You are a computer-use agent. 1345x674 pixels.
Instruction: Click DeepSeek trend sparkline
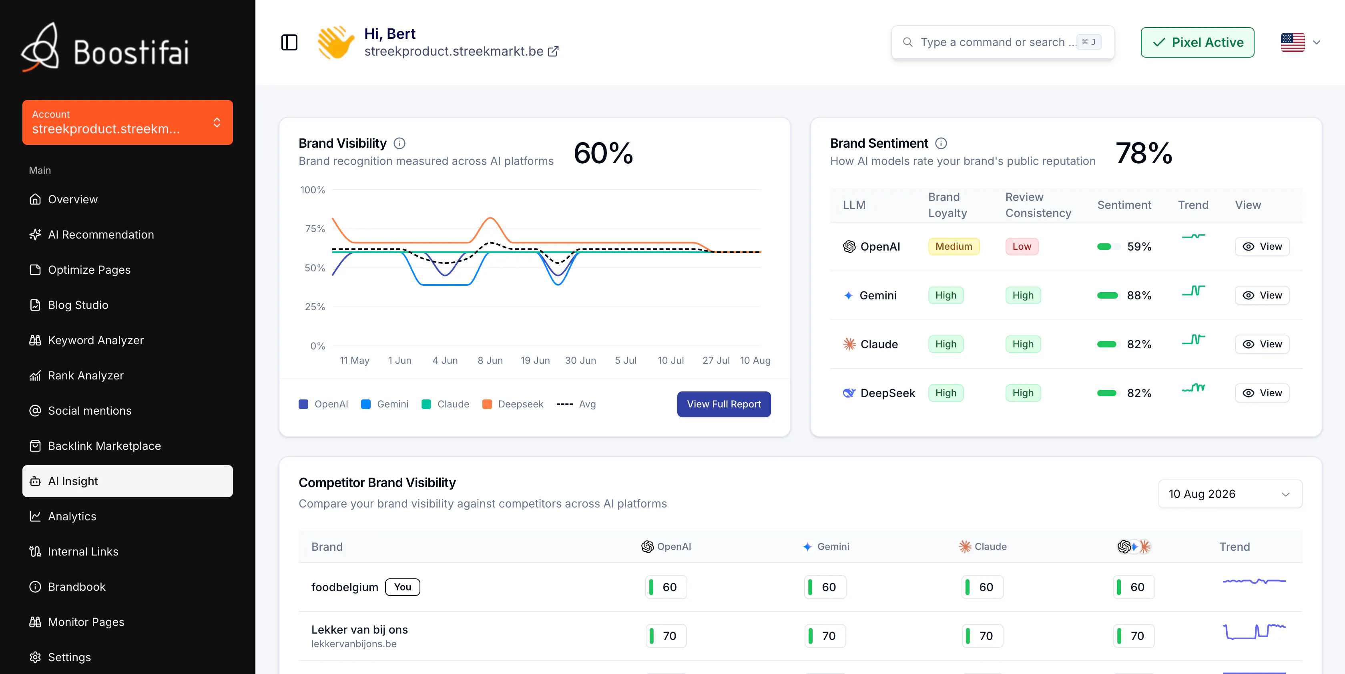click(x=1194, y=387)
